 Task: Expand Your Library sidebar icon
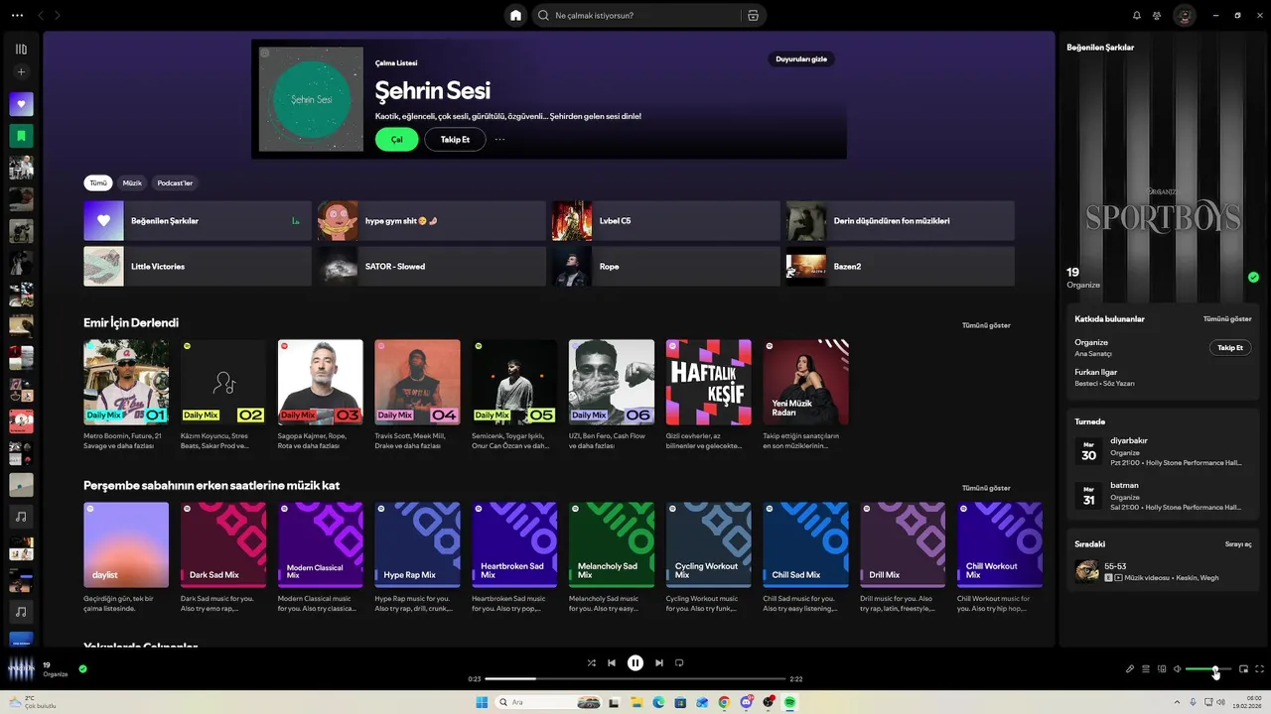pyautogui.click(x=21, y=49)
